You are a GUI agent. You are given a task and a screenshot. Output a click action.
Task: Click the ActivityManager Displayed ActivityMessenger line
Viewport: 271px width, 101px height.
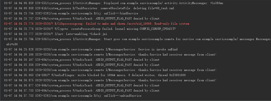pyautogui.click(x=113, y=3)
